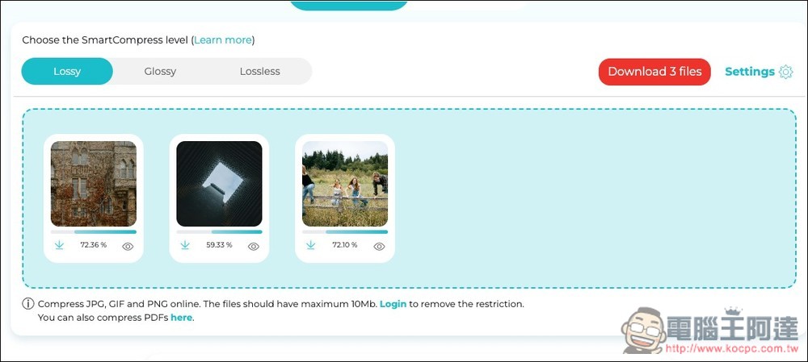The width and height of the screenshot is (808, 362).
Task: Preview the people at fence compression result
Action: tap(380, 247)
